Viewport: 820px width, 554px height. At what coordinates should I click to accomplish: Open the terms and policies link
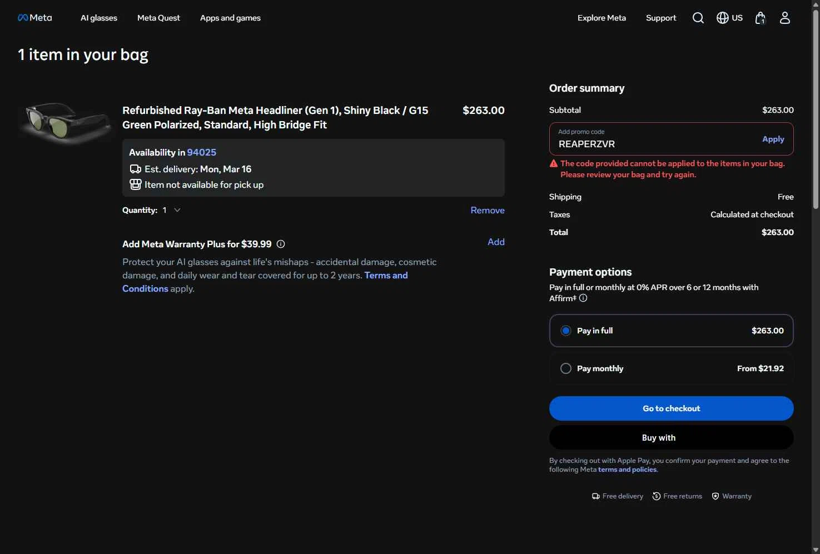coord(627,470)
